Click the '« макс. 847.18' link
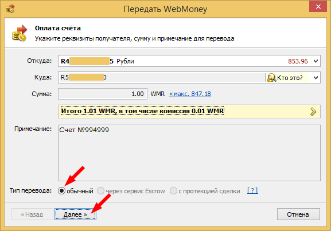The height and width of the screenshot is (231, 331). (190, 94)
